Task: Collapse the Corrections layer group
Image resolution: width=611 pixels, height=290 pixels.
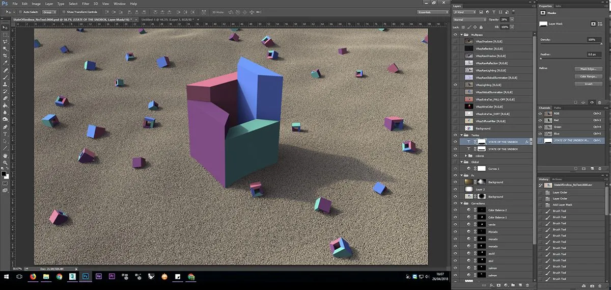Action: (x=462, y=203)
